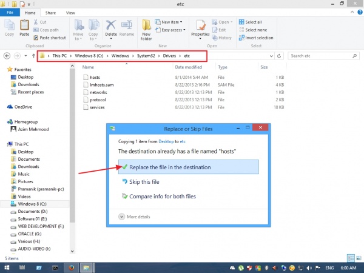Click the Copy icon in the Clipboard group
Image resolution: width=364 pixels, height=273 pixels.
coord(9,27)
